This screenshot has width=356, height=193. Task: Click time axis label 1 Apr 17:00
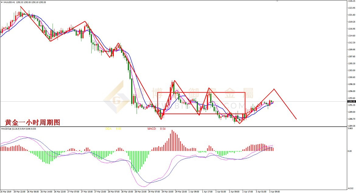[207, 192]
